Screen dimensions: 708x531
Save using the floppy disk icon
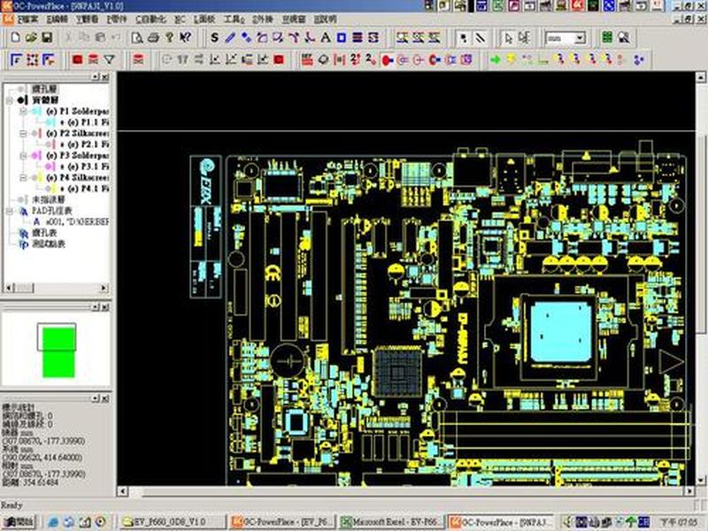click(x=47, y=37)
